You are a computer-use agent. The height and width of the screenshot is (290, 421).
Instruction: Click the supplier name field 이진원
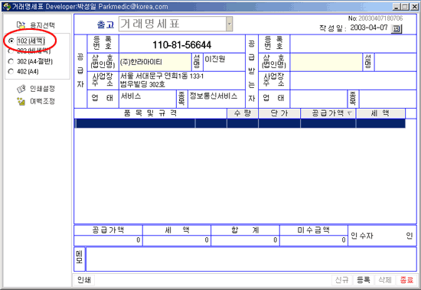(x=224, y=62)
